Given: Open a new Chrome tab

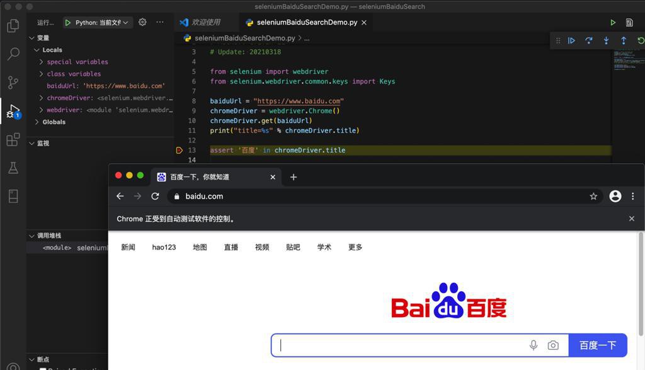Looking at the screenshot, I should tap(294, 177).
